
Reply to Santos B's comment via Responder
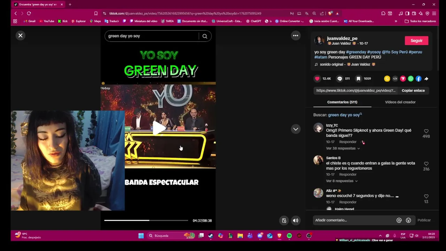pos(348,175)
